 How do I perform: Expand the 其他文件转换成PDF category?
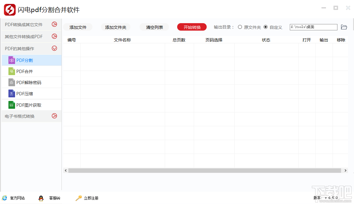54,36
